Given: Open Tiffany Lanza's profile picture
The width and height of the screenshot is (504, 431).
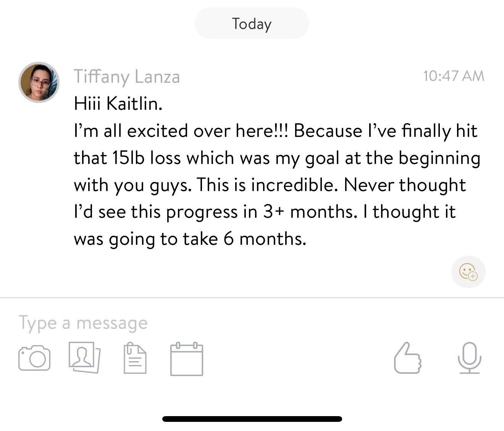Looking at the screenshot, I should pyautogui.click(x=39, y=82).
